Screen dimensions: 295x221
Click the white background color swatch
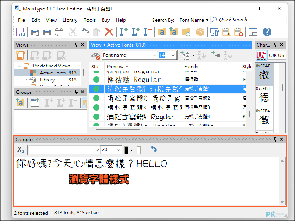139,150
